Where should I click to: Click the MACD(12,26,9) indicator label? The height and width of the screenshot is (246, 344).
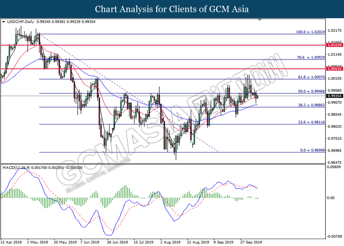(x=16, y=168)
